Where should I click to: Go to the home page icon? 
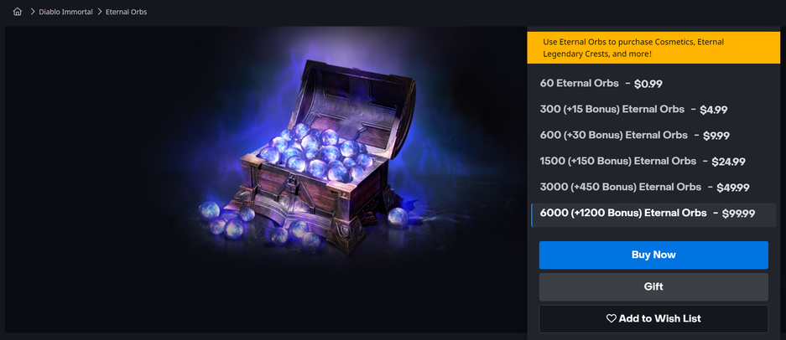18,12
